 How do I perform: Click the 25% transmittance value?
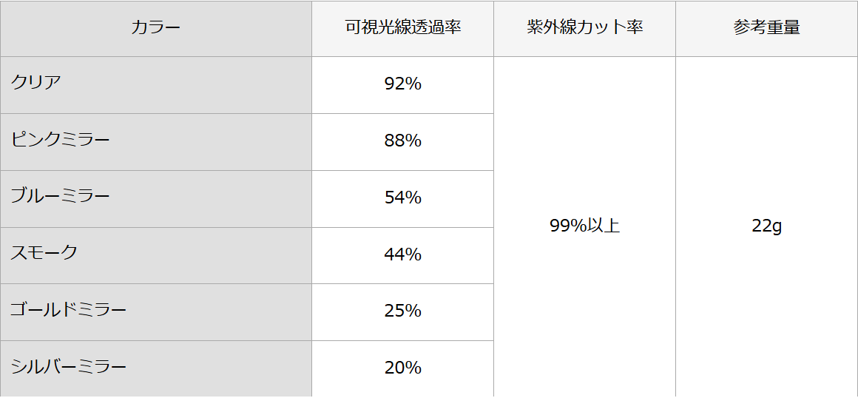coord(402,311)
